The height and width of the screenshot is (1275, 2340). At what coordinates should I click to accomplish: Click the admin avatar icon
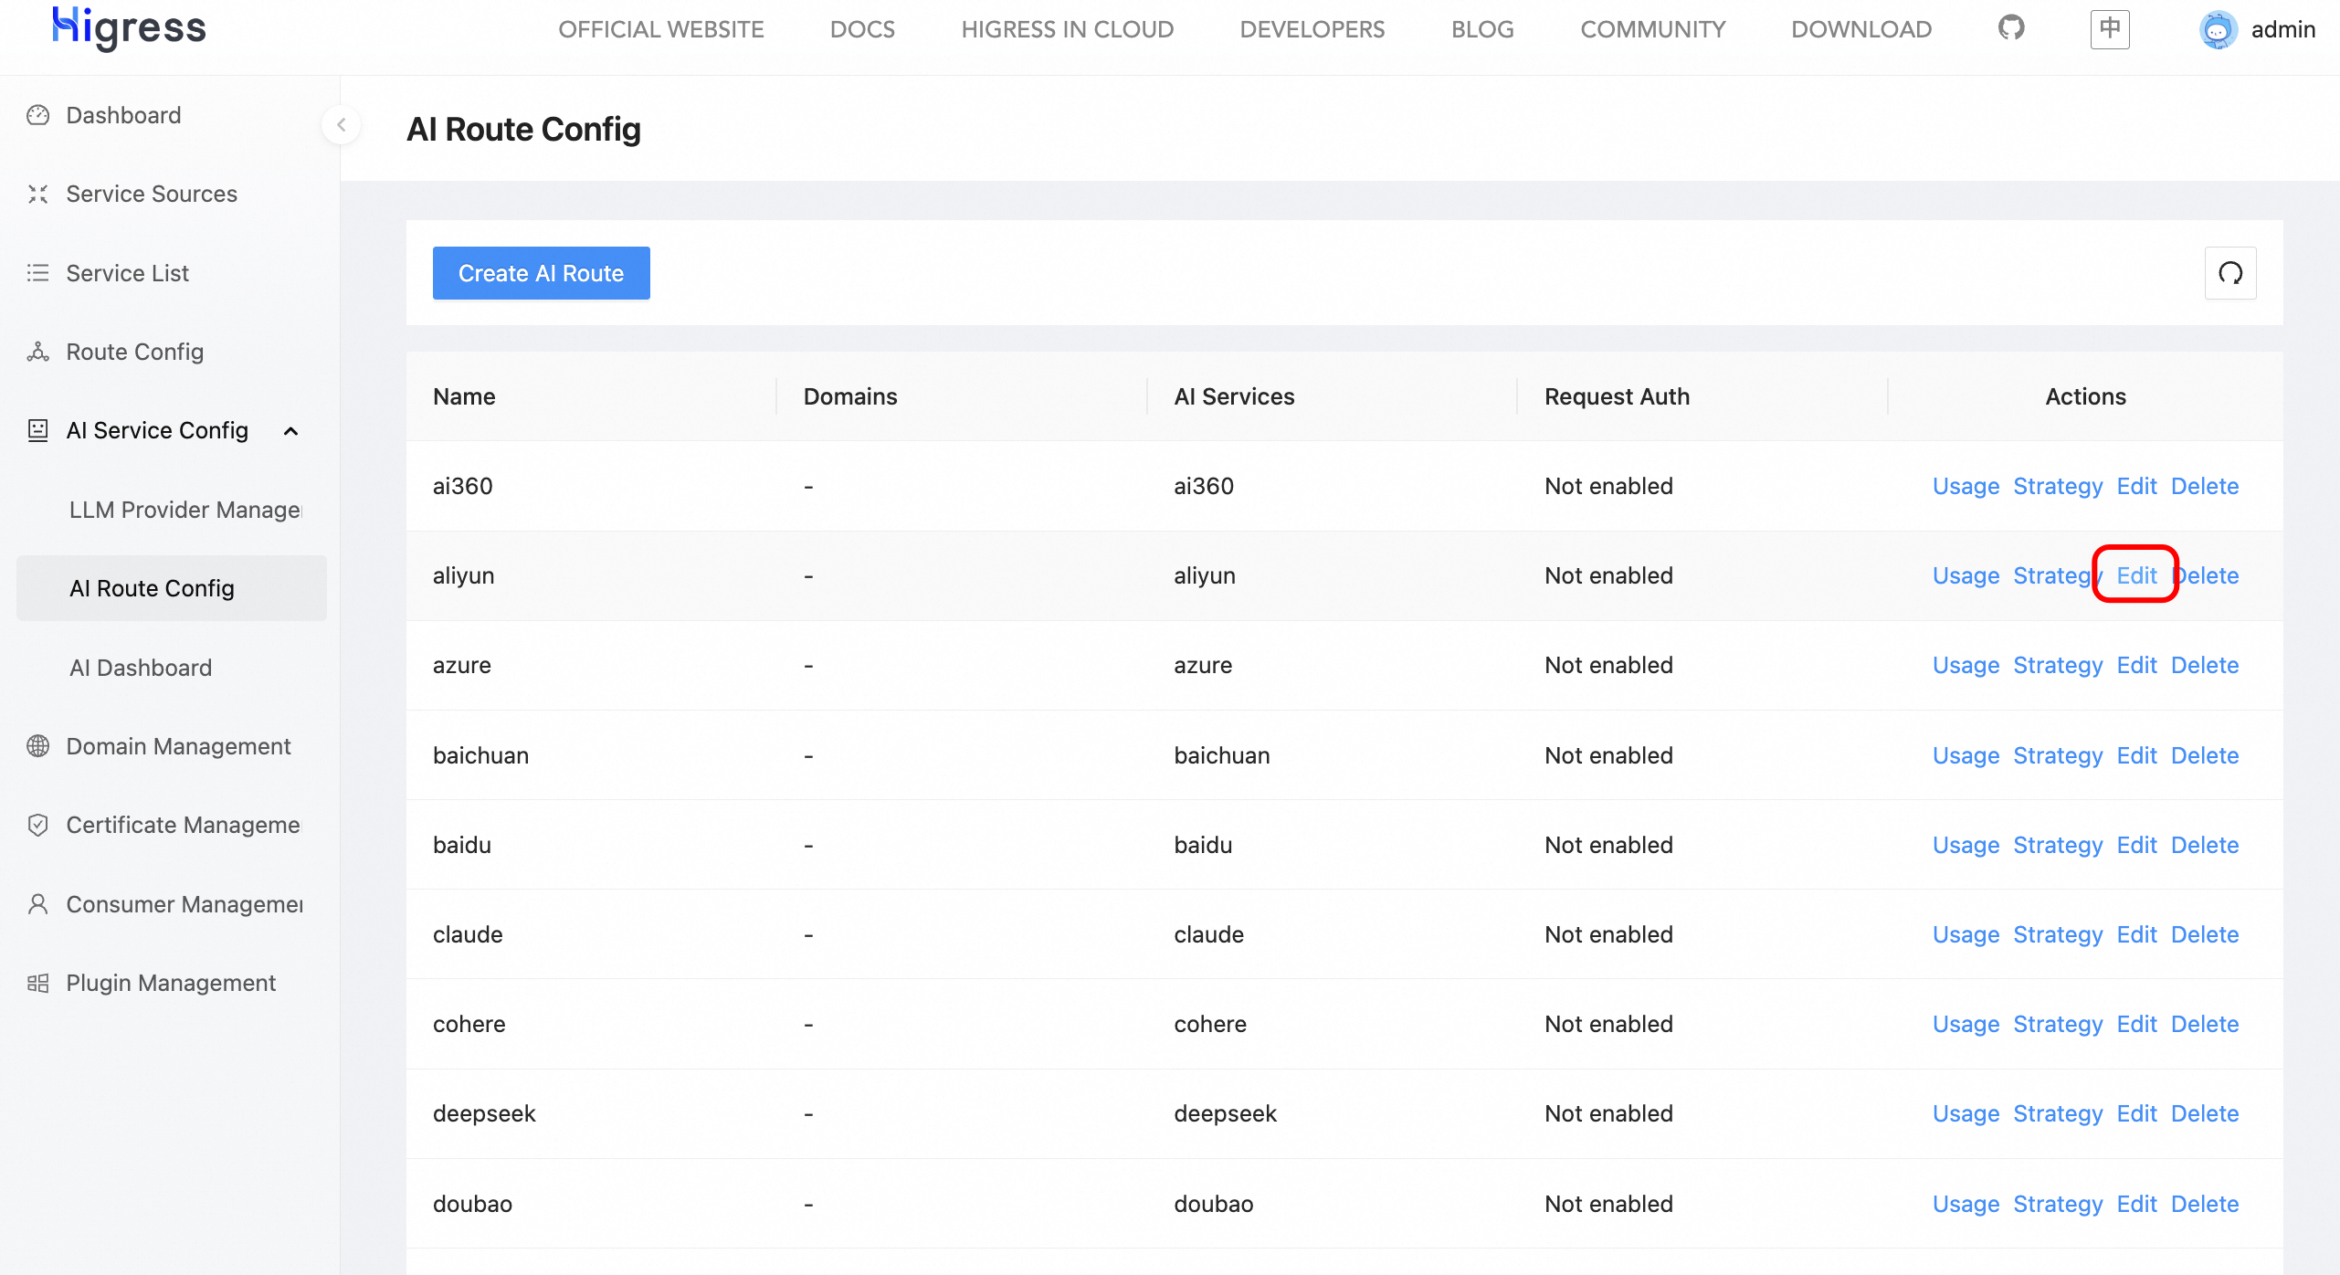point(2218,30)
